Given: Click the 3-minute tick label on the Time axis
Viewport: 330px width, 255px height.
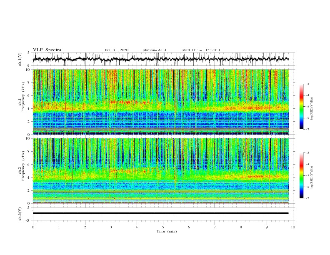Looking at the screenshot, I should 111,227.
